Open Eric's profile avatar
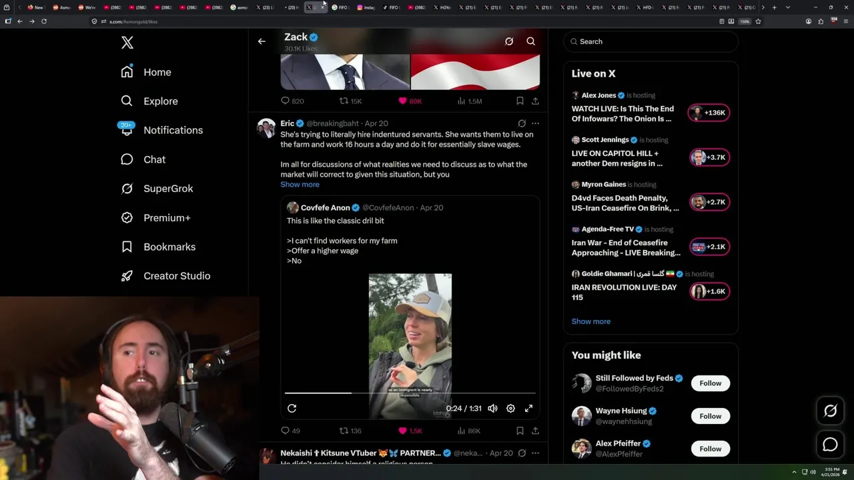Viewport: 854px width, 480px height. point(266,127)
